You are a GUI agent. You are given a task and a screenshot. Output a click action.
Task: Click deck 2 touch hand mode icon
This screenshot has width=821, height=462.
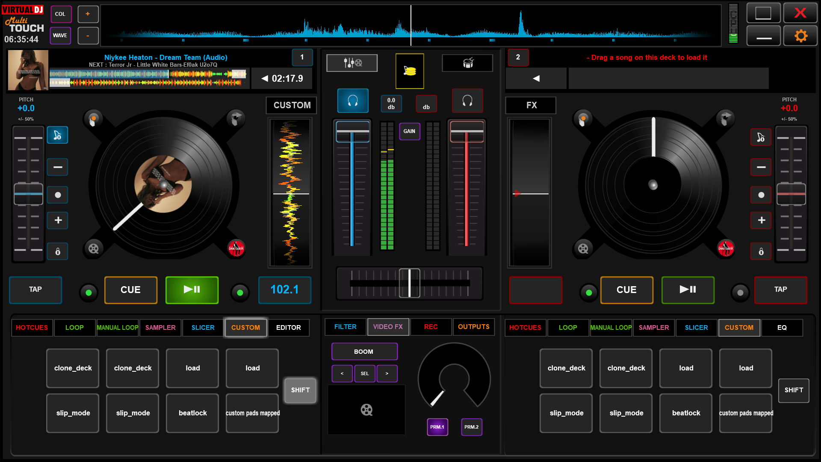coord(583,118)
